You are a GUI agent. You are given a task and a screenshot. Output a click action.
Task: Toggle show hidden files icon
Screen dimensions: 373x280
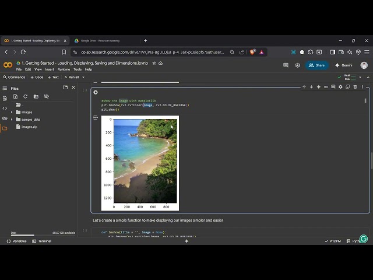click(47, 96)
